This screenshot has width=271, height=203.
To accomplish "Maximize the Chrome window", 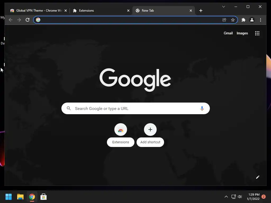I will [x=248, y=7].
